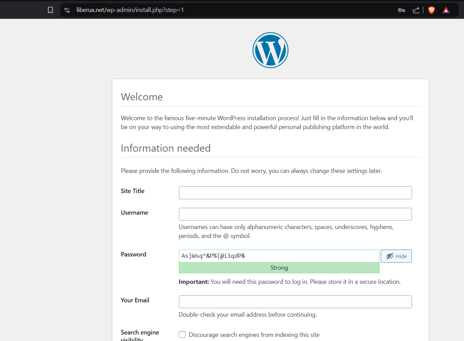The height and width of the screenshot is (341, 464).
Task: Click the Brave Rewards triangle icon
Action: (446, 10)
